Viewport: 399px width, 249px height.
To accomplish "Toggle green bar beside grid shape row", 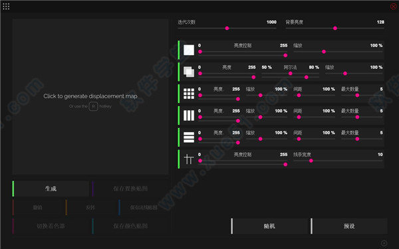I will tap(179, 94).
